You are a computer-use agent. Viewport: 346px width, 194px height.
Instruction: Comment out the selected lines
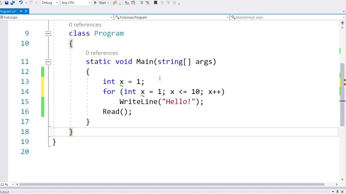pyautogui.click(x=141, y=3)
